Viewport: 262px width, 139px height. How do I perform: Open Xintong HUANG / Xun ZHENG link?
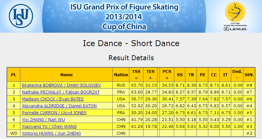(x=51, y=133)
